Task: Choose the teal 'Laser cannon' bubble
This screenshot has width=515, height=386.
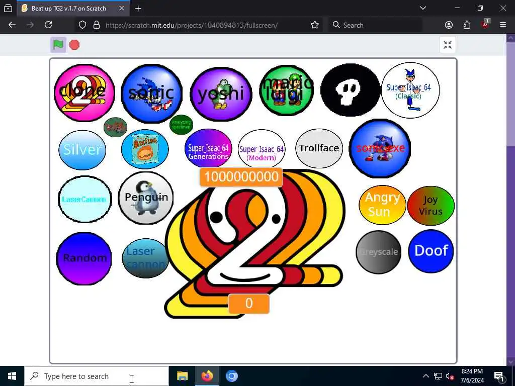Action: point(145,258)
